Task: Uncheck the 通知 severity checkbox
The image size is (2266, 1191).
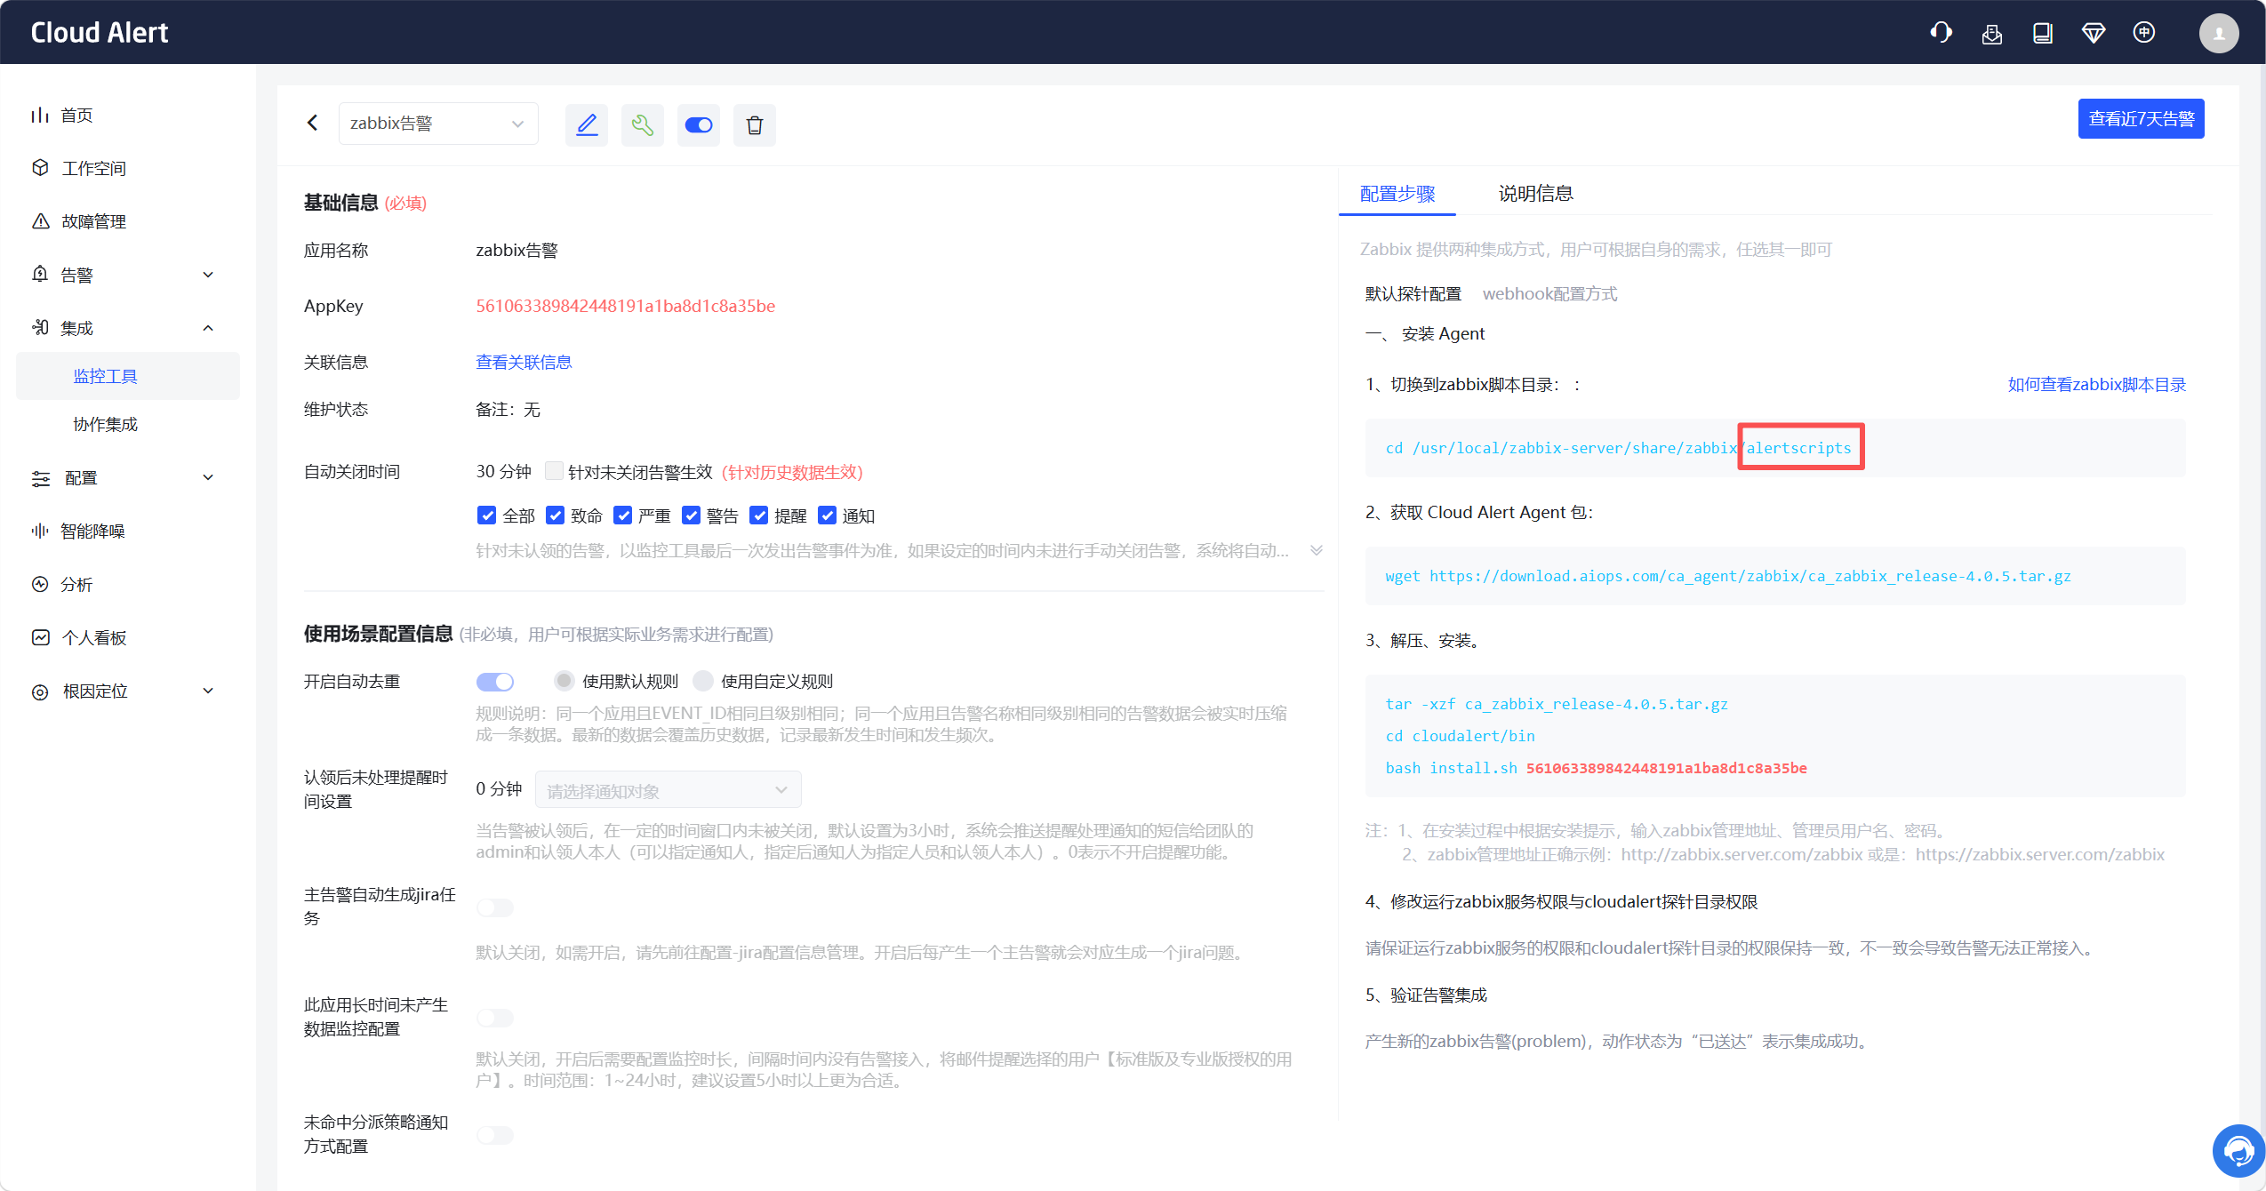Action: click(x=827, y=516)
